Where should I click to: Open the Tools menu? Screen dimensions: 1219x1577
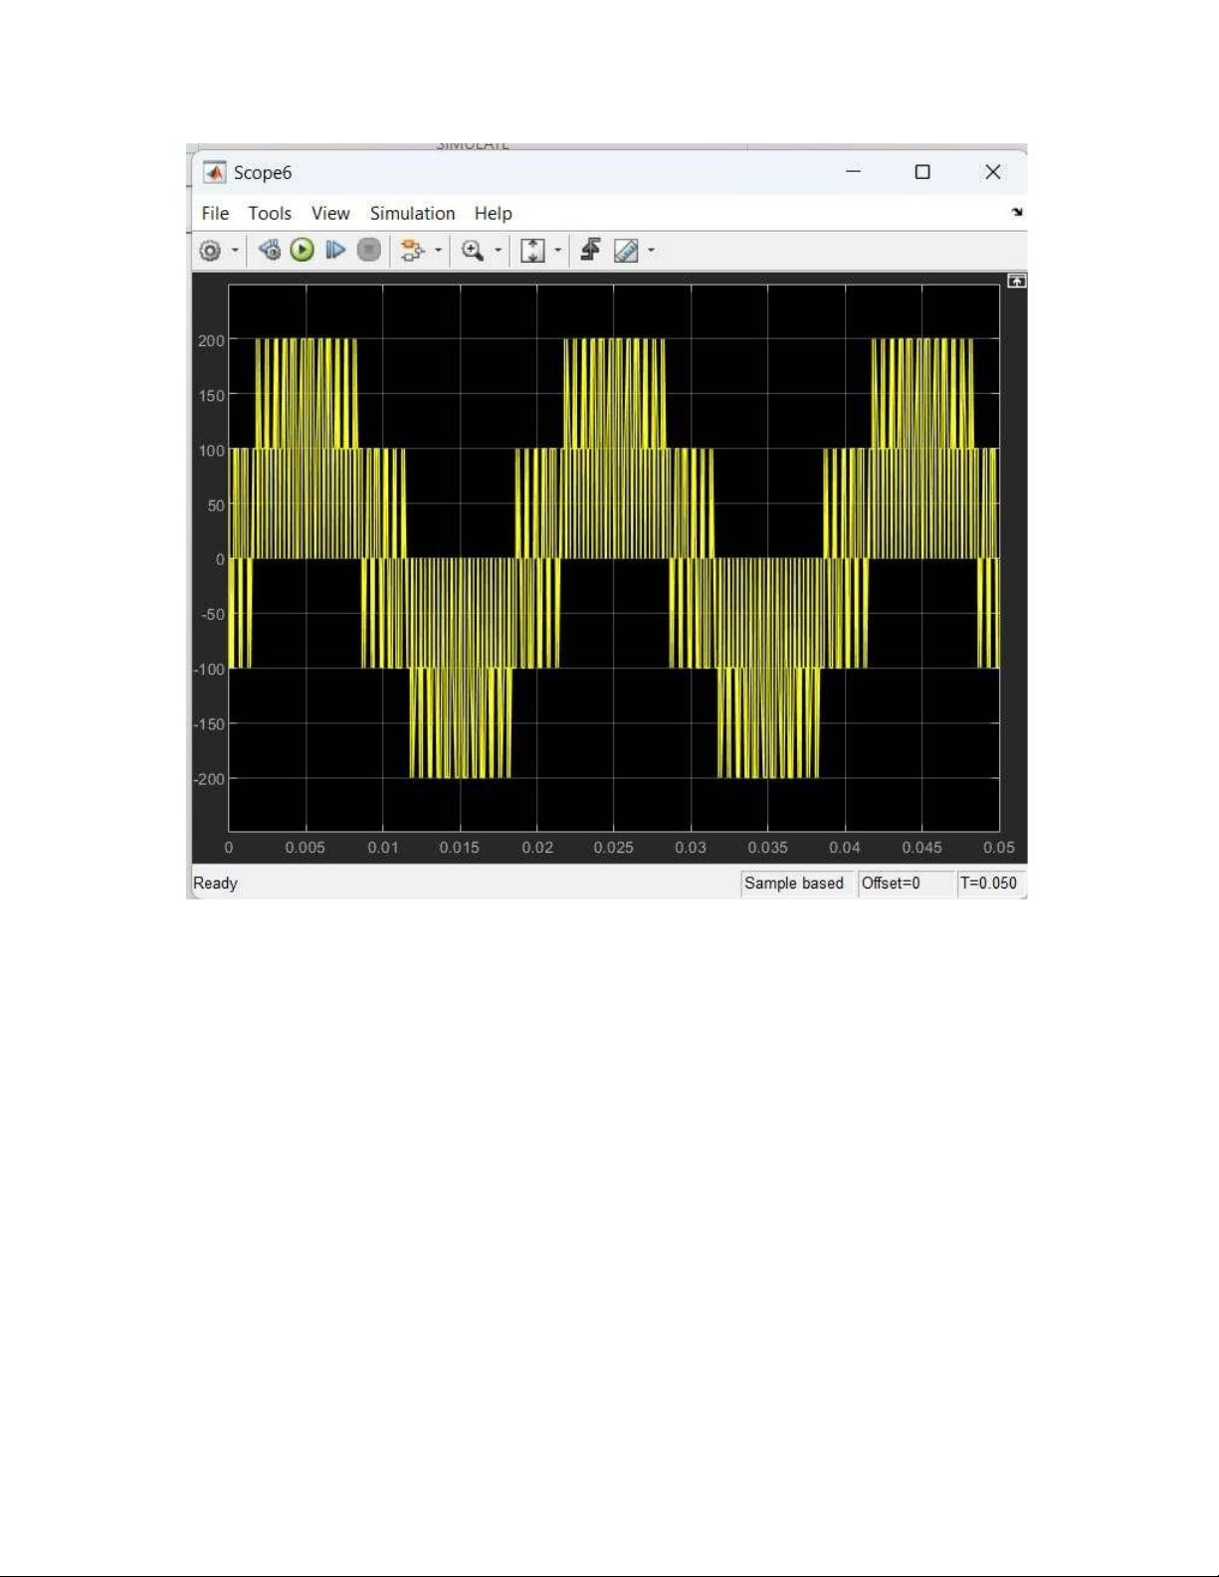270,213
